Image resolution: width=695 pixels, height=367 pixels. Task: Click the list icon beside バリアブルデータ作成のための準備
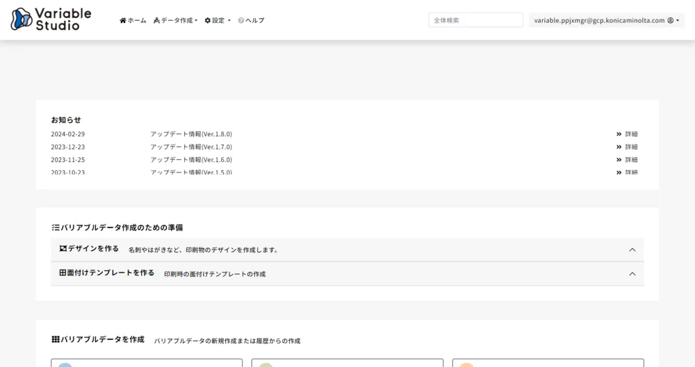tap(56, 227)
